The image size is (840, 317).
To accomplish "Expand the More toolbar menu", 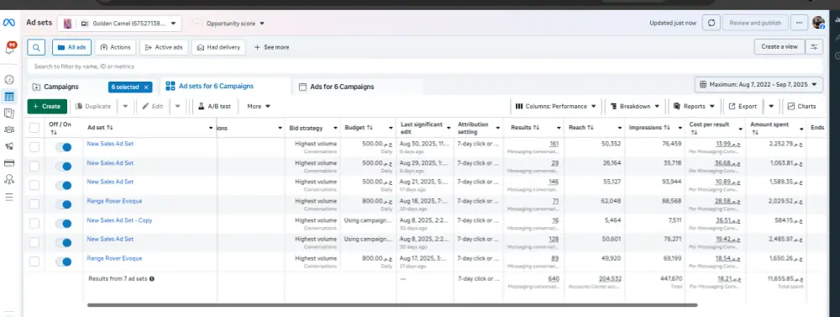I will [x=259, y=106].
